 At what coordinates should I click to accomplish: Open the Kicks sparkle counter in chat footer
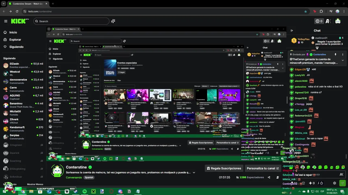pos(312,183)
